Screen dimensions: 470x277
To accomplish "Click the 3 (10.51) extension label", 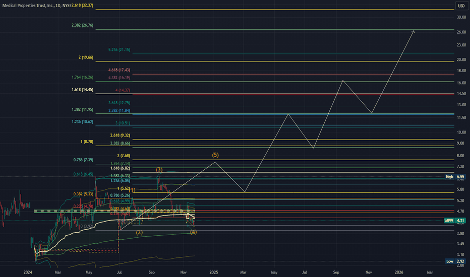I will click(x=123, y=123).
